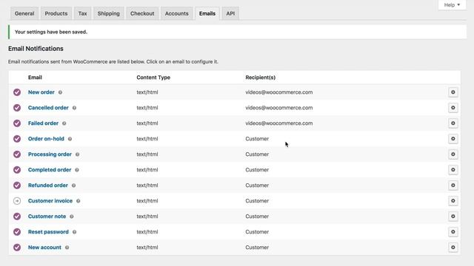474x266 pixels.
Task: Toggle enabled checkmark for Completed order email
Action: (17, 170)
